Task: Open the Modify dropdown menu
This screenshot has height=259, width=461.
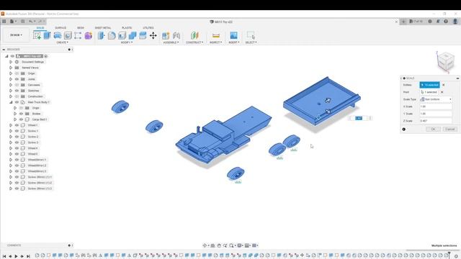Action: coord(127,42)
